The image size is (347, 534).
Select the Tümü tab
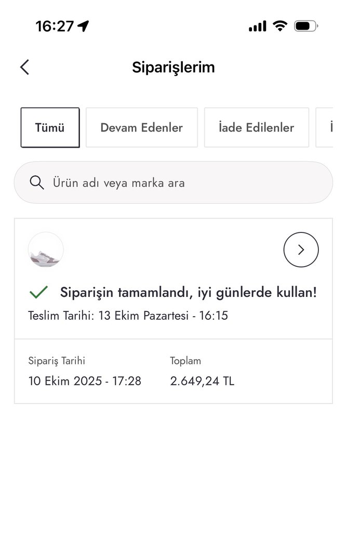coord(50,127)
